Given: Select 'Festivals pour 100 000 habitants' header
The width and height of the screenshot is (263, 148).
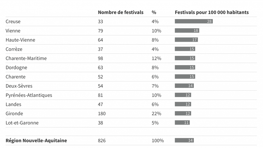Looking at the screenshot, I should point(211,12).
